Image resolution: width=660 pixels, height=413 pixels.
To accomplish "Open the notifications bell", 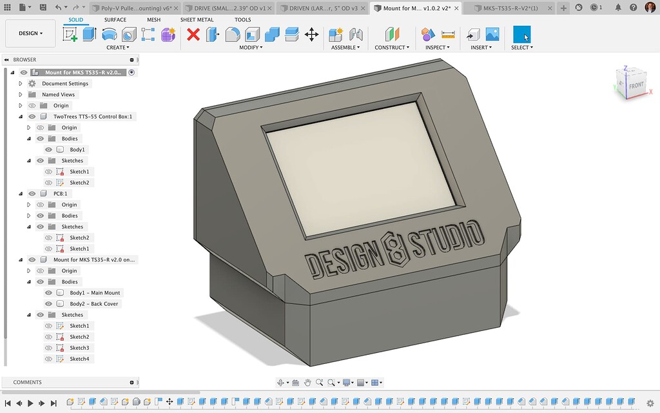I will (x=618, y=8).
